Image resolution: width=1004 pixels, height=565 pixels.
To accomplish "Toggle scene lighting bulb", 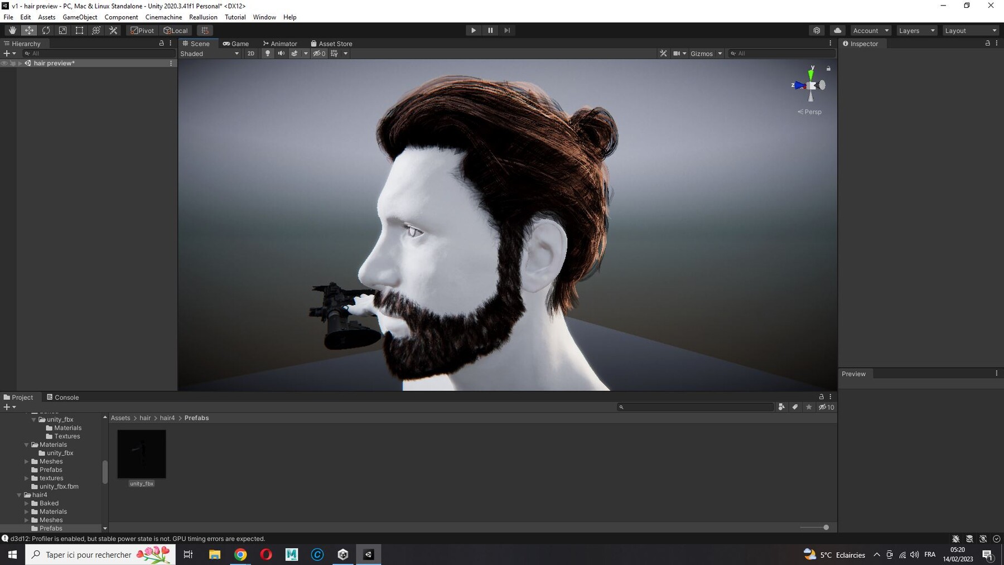I will [x=268, y=54].
